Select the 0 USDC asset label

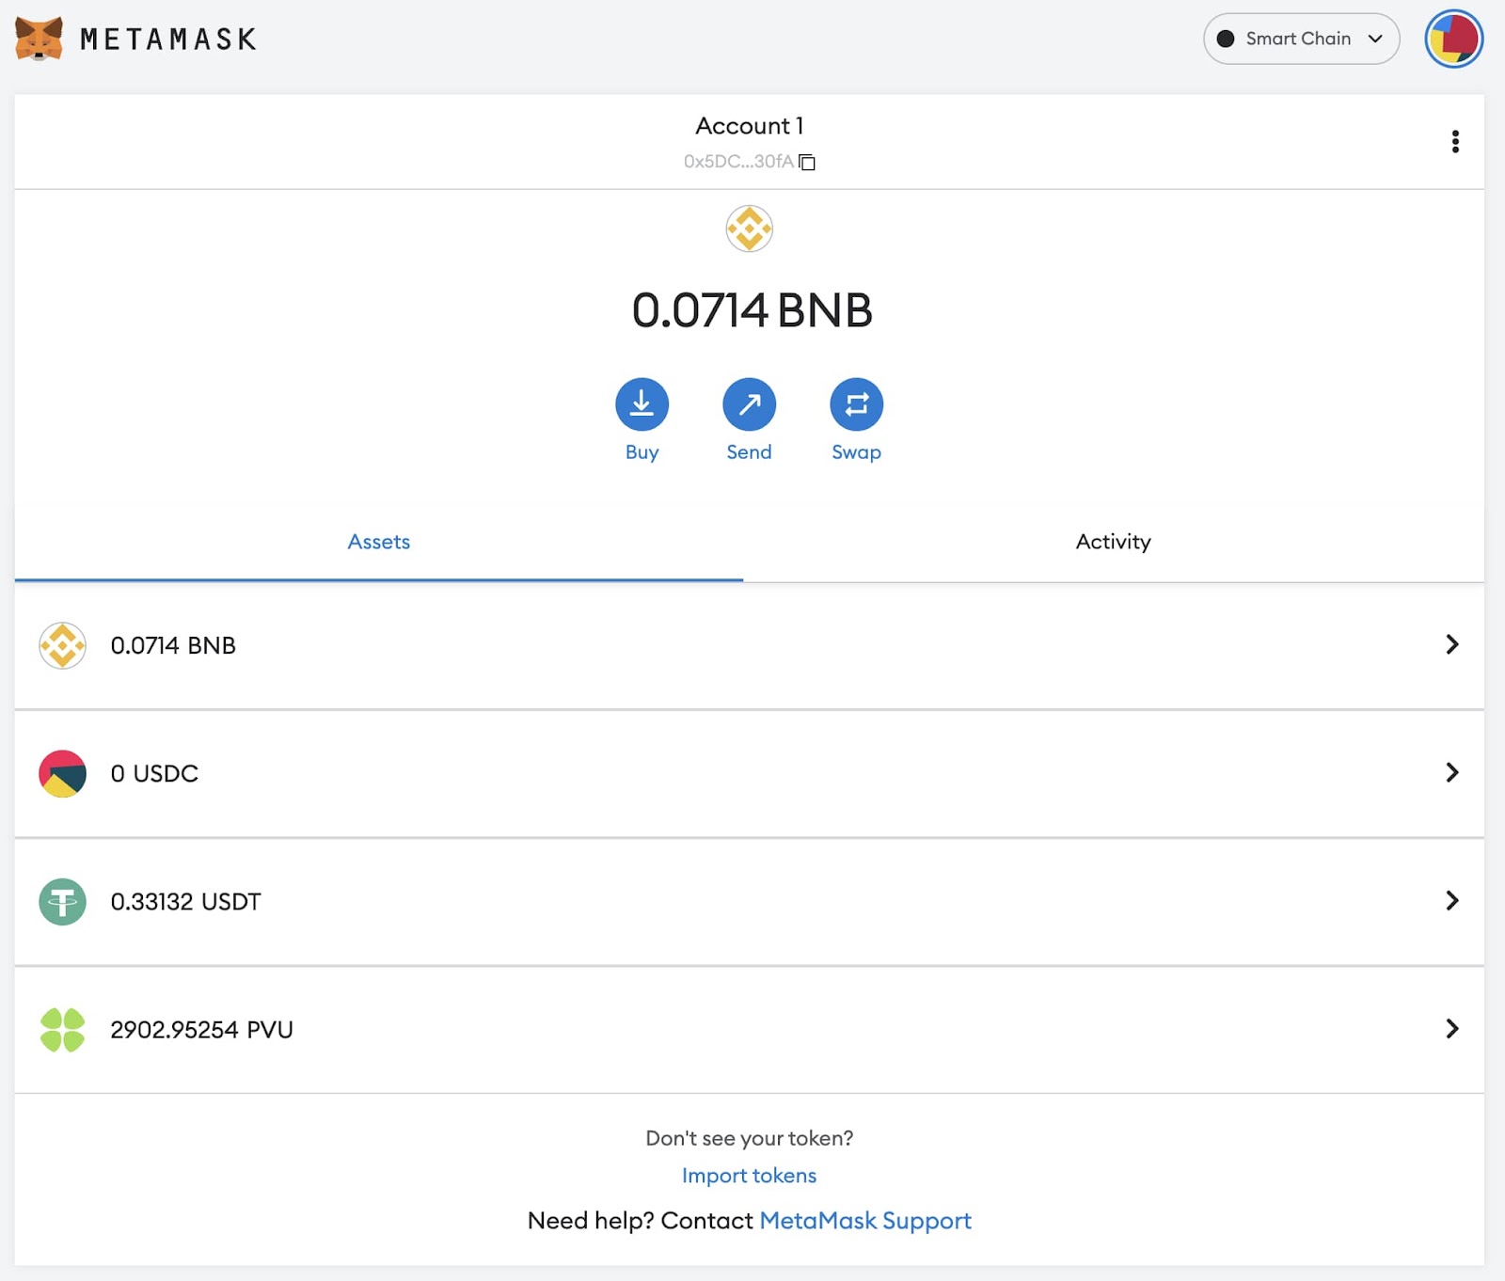tap(154, 773)
